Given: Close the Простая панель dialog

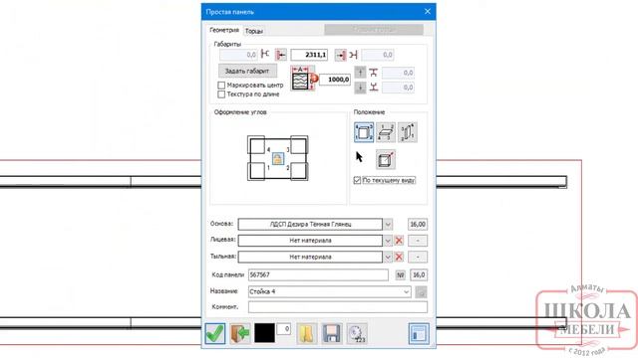Looking at the screenshot, I should [x=428, y=11].
